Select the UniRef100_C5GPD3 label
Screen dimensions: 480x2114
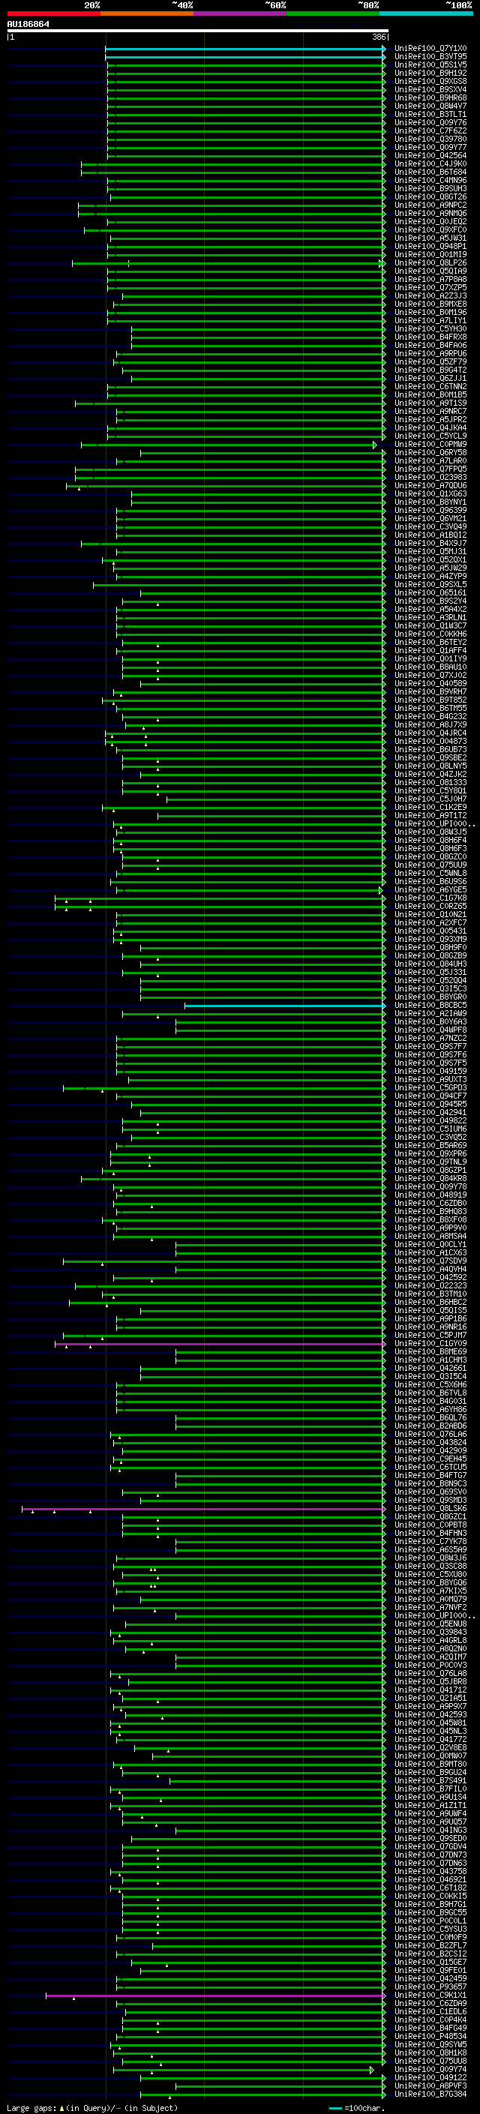point(430,1088)
